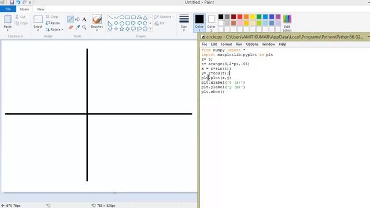Select the Pencil tool in Paint
Image resolution: width=370 pixels, height=208 pixels.
pyautogui.click(x=71, y=19)
